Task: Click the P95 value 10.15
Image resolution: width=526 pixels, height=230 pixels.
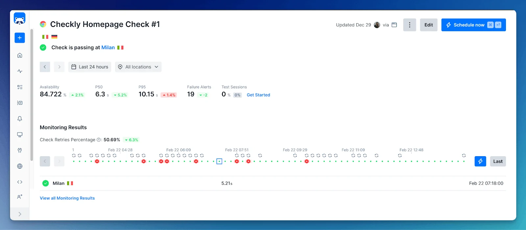Action: (146, 94)
